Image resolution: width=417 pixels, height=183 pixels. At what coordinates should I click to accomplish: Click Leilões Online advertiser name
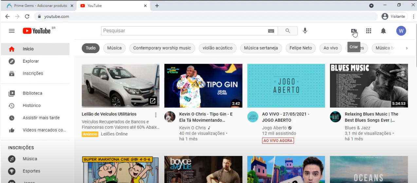coord(114,134)
